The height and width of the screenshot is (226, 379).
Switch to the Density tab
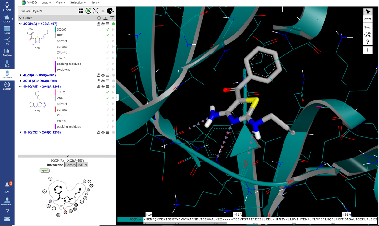pyautogui.click(x=70, y=165)
